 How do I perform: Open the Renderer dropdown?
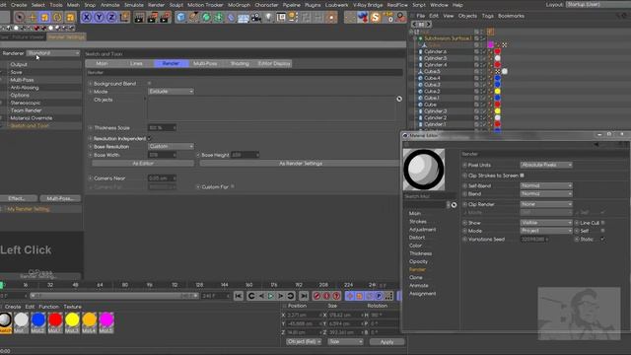(x=53, y=53)
